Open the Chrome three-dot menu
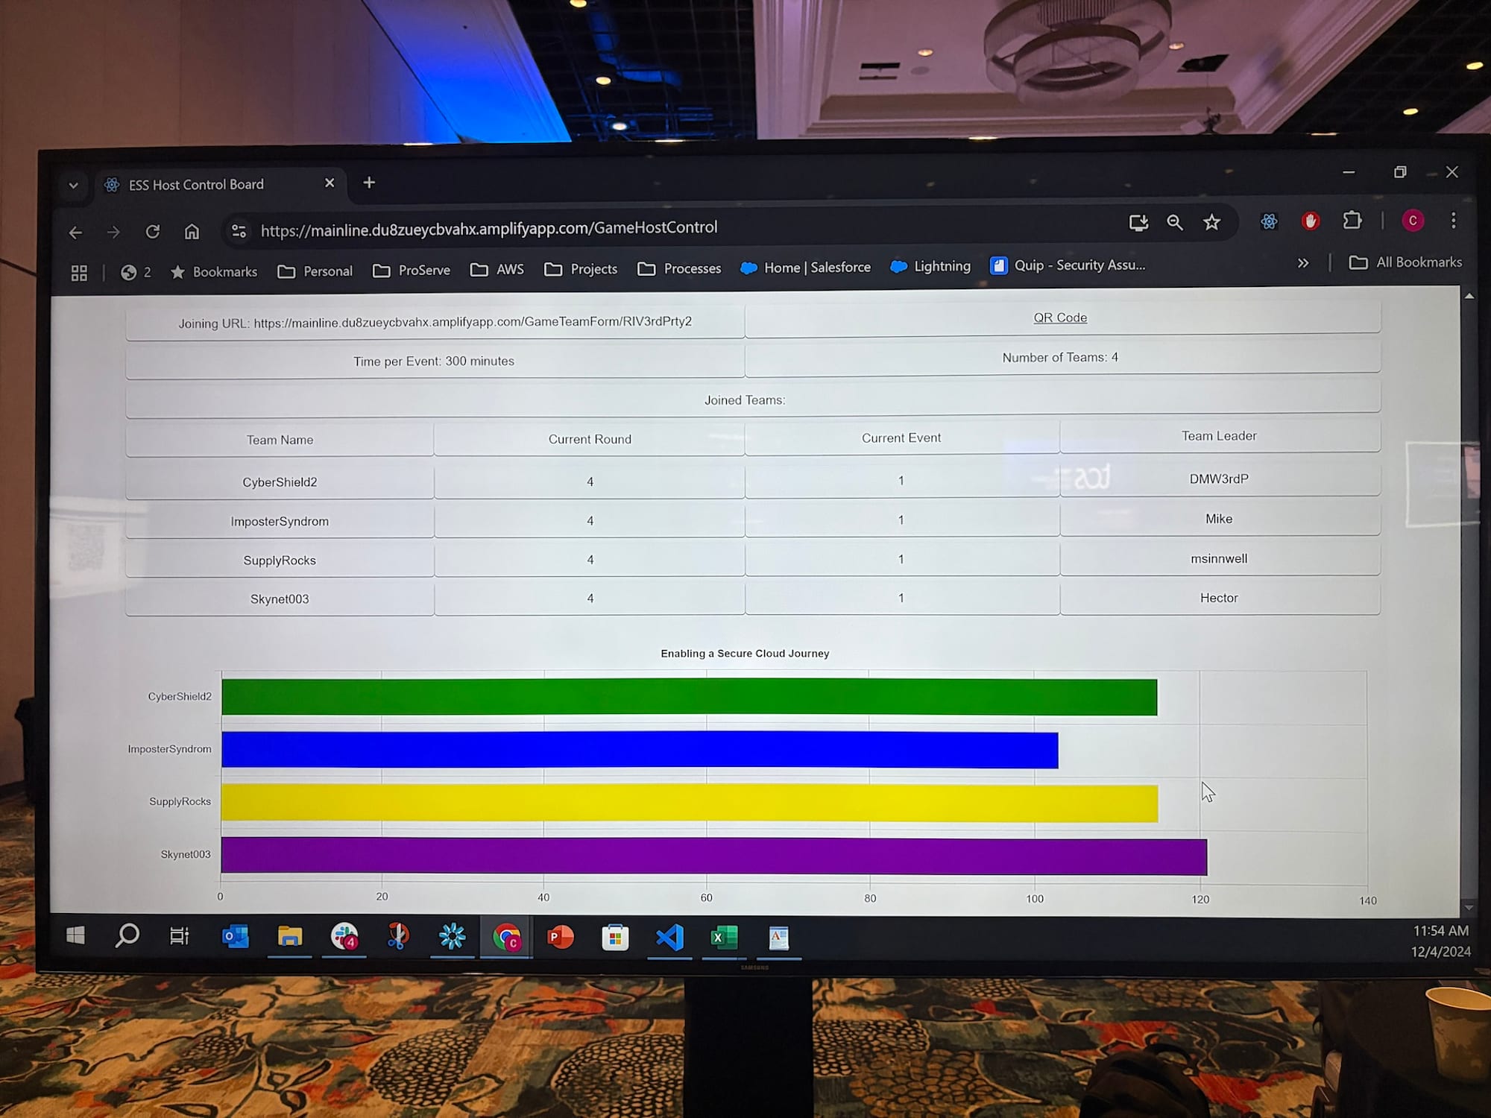Screen dimensions: 1491x1118 [1454, 220]
